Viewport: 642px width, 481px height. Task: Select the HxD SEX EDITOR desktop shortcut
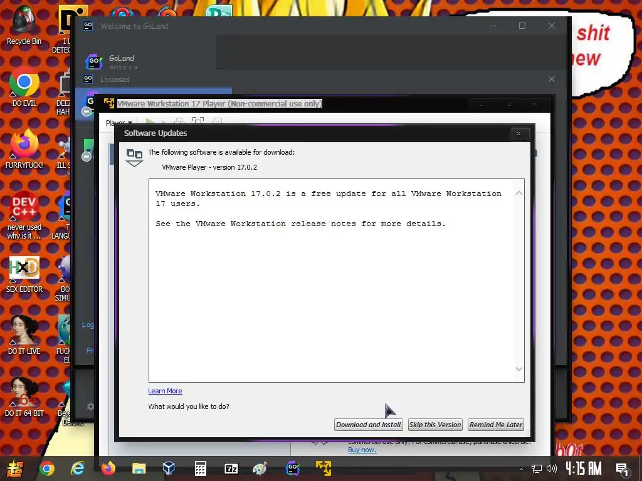coord(24,275)
